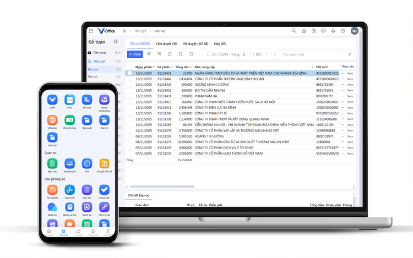Switch to the Tất cả (16243) tab

(x=140, y=43)
